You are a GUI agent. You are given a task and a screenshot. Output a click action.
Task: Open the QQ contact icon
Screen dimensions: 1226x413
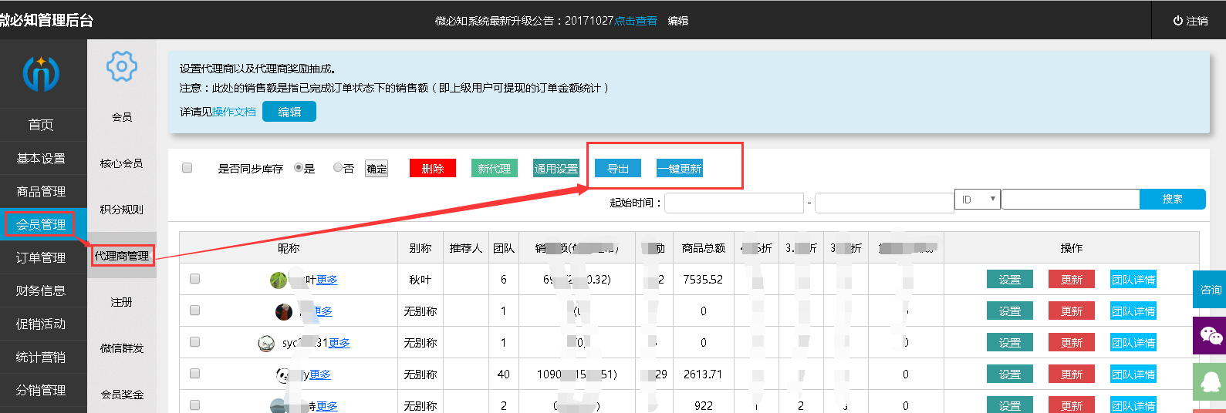coord(1210,381)
